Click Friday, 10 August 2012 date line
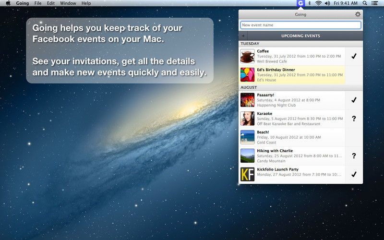Image resolution: width=384 pixels, height=240 pixels. coord(289,137)
